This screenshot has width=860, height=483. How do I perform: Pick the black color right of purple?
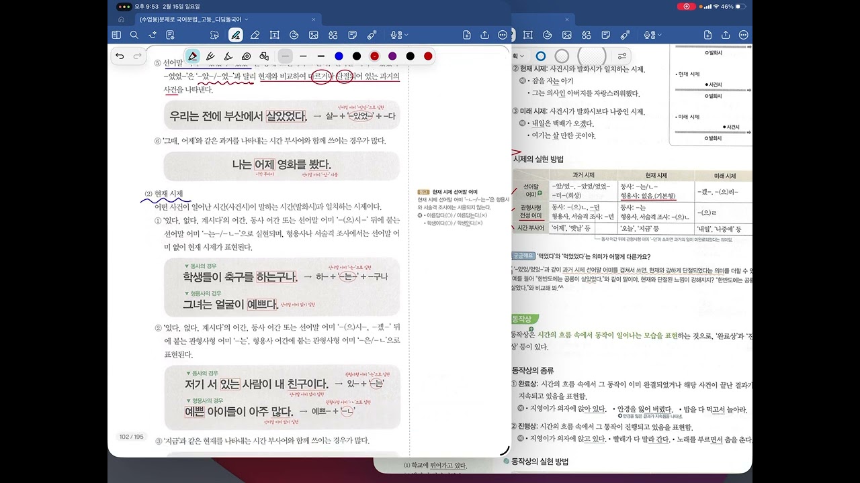pyautogui.click(x=410, y=56)
